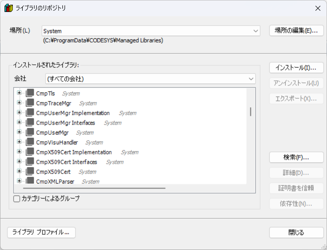Select the CmpTraceMgr library name
Viewport: 327px width, 250px height.
[x=54, y=103]
